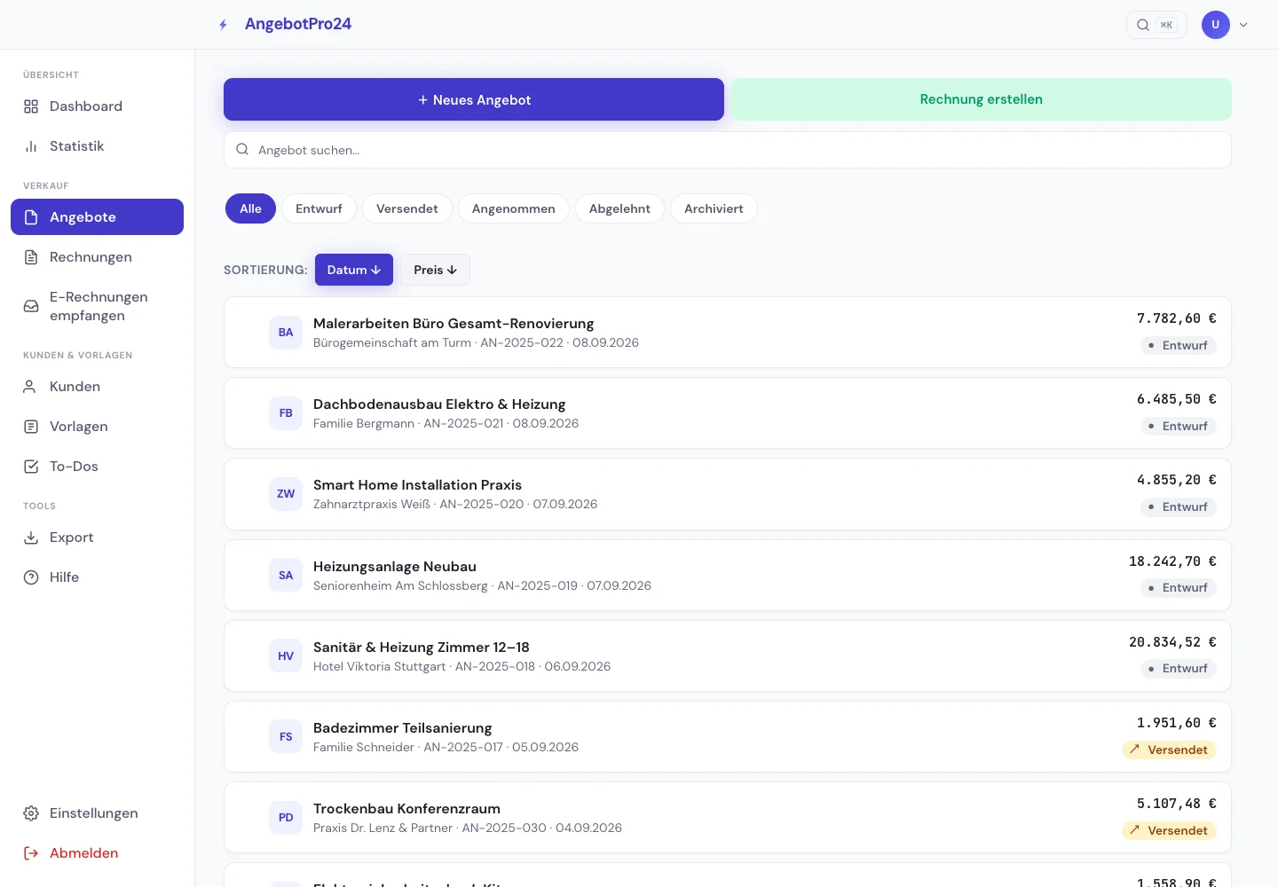
Task: Filter offers by Angenommen
Action: click(514, 208)
